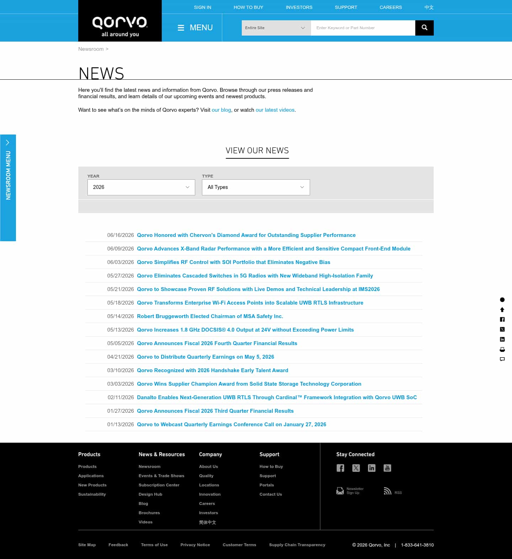Click the back-to-top arrow icon
The image size is (512, 559).
(502, 310)
